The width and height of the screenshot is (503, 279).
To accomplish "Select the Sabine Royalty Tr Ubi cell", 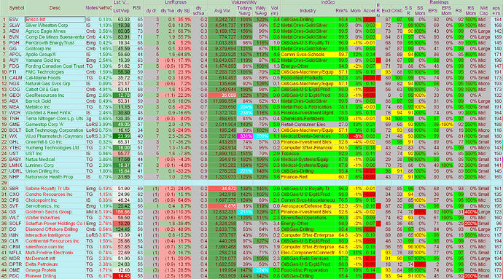I will [55, 189].
